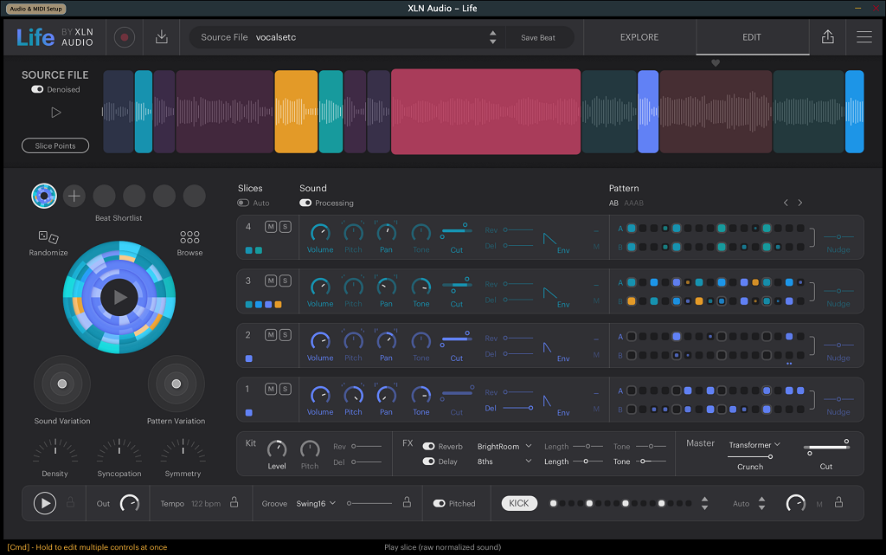Solo slice track 4
886x555 pixels.
point(286,227)
